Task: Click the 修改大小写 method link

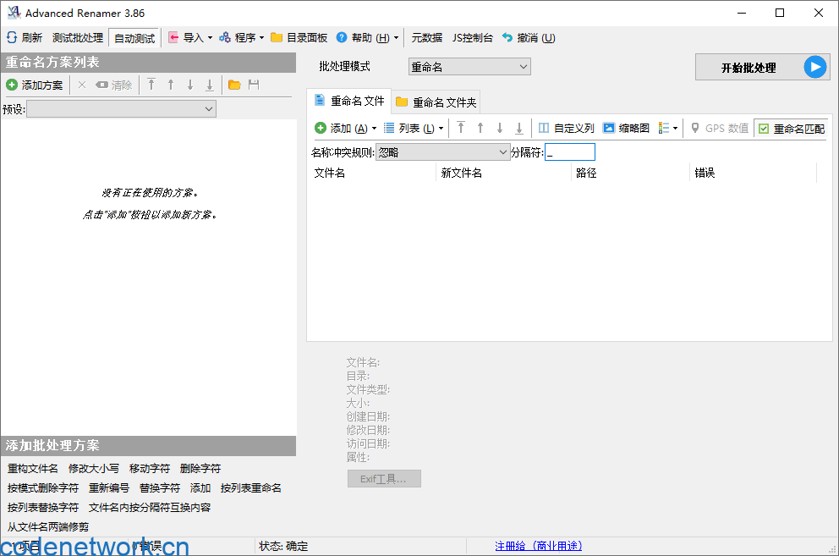Action: coord(94,469)
